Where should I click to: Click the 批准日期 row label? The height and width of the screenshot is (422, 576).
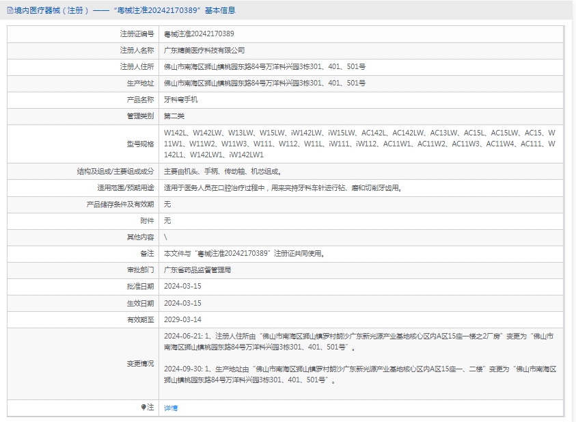click(140, 287)
